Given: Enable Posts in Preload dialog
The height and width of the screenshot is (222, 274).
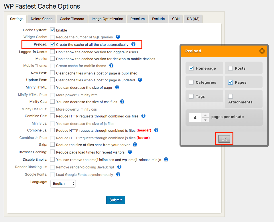Looking at the screenshot, I should [x=230, y=68].
